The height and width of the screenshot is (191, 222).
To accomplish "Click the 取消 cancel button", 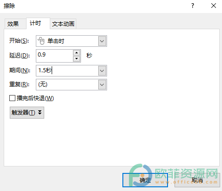I will pos(197,180).
